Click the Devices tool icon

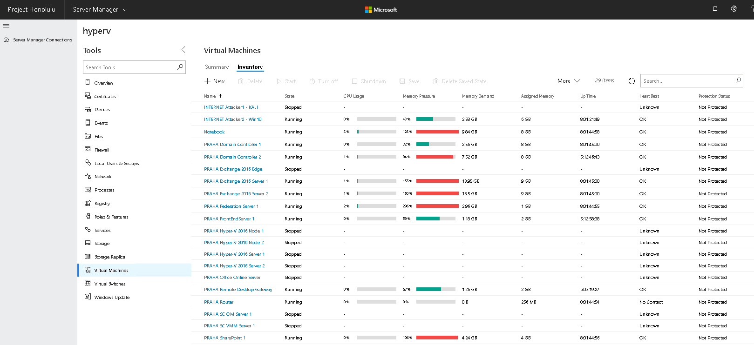click(x=88, y=109)
